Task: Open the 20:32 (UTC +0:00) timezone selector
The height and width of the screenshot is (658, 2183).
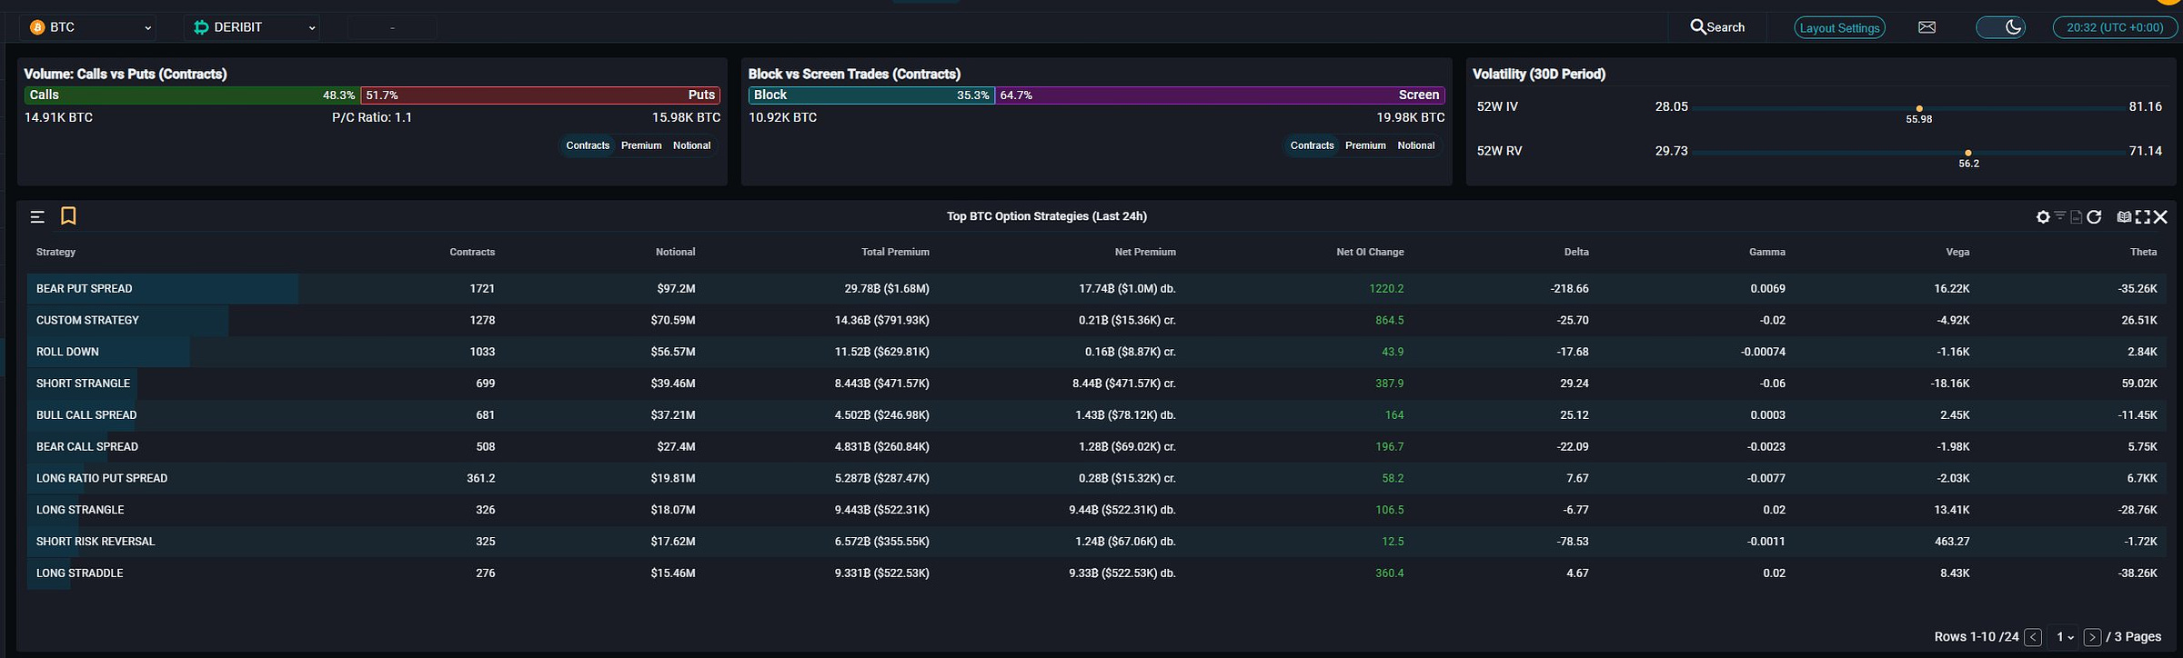Action: 2115,27
